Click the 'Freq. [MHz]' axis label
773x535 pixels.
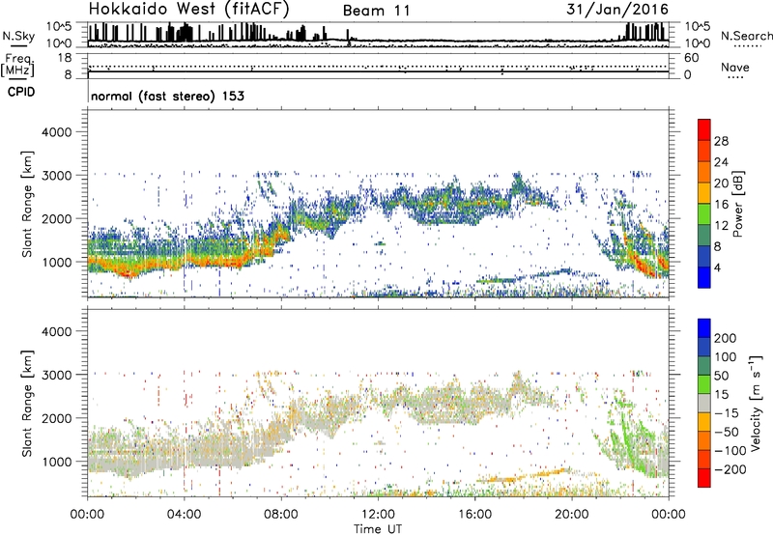click(17, 65)
